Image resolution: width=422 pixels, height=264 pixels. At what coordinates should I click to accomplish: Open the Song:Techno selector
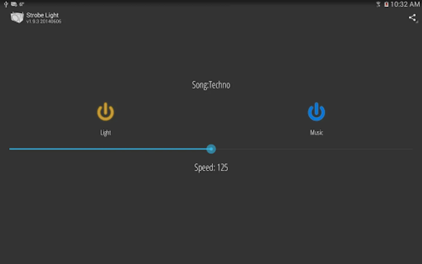211,85
